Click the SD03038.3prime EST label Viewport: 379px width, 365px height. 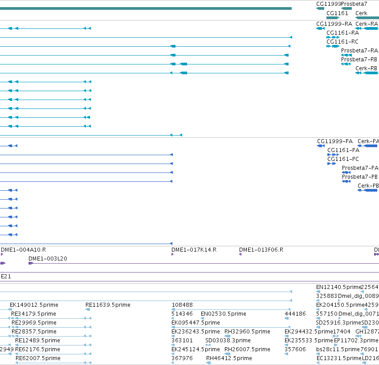(228, 341)
